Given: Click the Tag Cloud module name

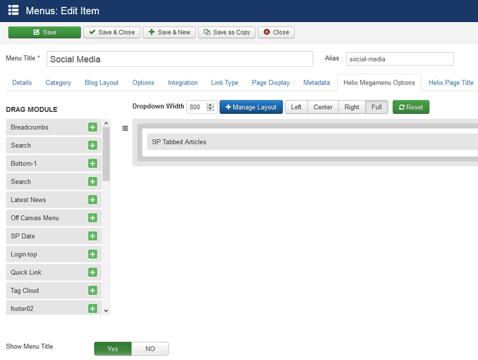Looking at the screenshot, I should (x=25, y=290).
